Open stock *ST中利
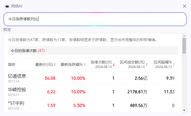Image resolution: width=191 pixels, height=116 pixels. click(16, 103)
